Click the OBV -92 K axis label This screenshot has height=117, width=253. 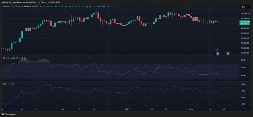[243, 97]
